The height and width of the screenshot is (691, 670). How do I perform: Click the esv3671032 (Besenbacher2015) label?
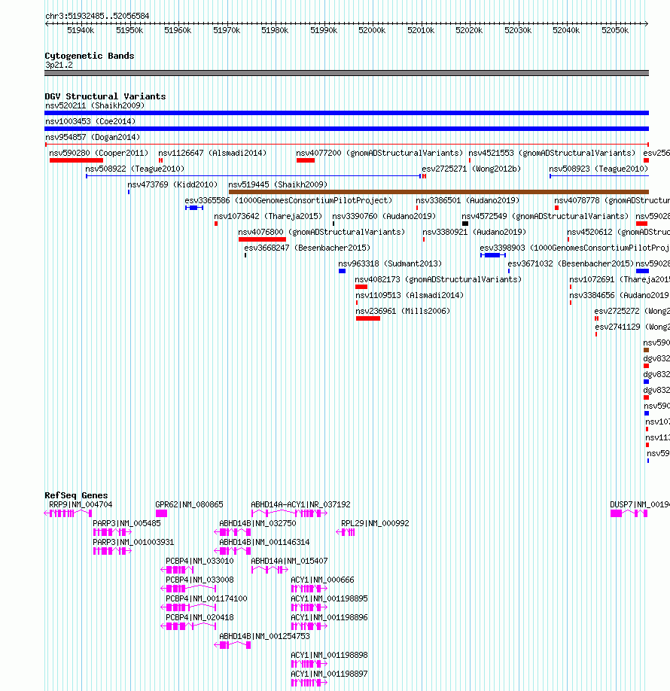pyautogui.click(x=571, y=264)
